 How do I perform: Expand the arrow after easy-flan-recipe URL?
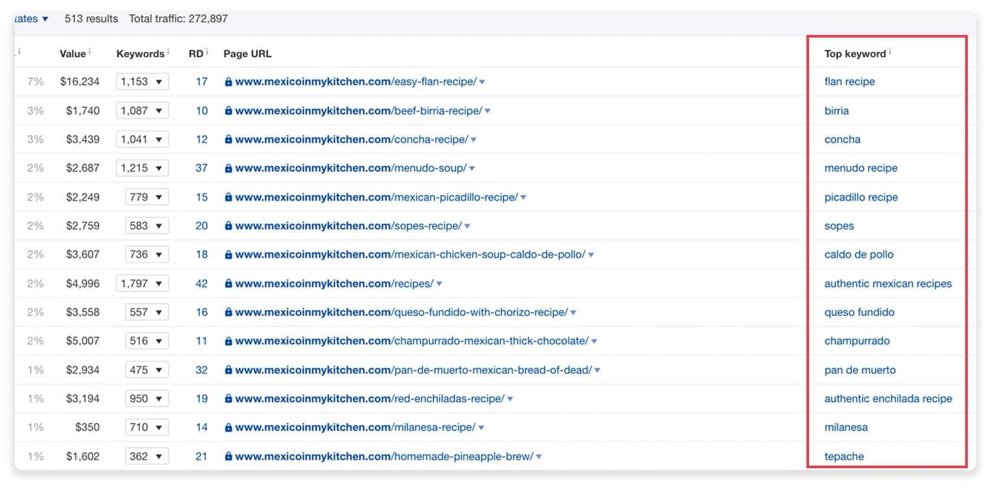(482, 82)
